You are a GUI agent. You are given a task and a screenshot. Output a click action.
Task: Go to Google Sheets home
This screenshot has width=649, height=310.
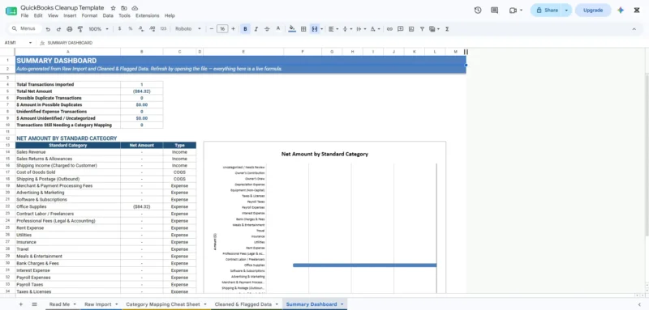(x=11, y=11)
